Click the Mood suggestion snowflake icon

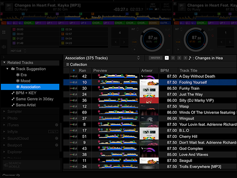click(17, 81)
